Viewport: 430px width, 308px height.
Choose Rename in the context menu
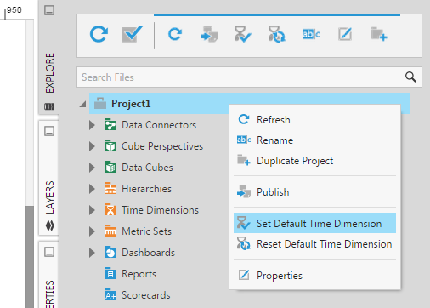314,140
